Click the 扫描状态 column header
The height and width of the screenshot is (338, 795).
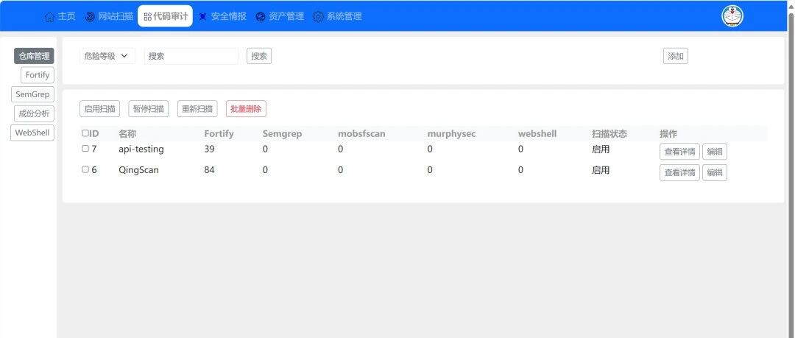click(x=609, y=133)
